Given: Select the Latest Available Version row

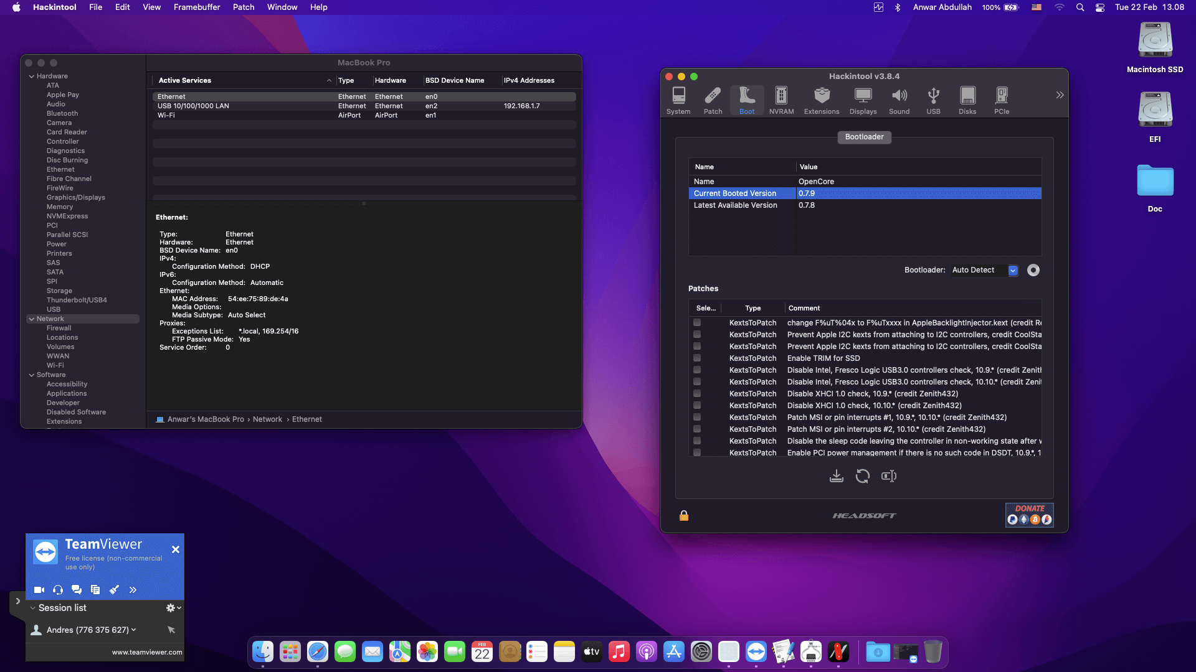Looking at the screenshot, I should tap(865, 205).
